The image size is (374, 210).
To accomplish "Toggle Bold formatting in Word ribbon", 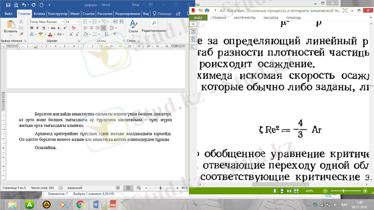I will tap(31, 28).
